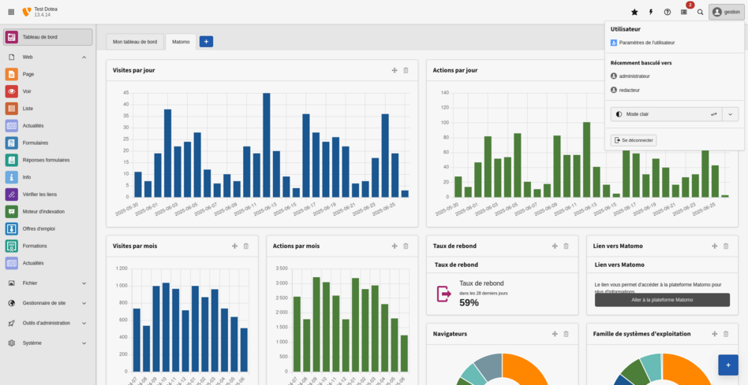748x385 pixels.
Task: Delete Famille de systèmes d'exploitation widget
Action: [x=726, y=334]
